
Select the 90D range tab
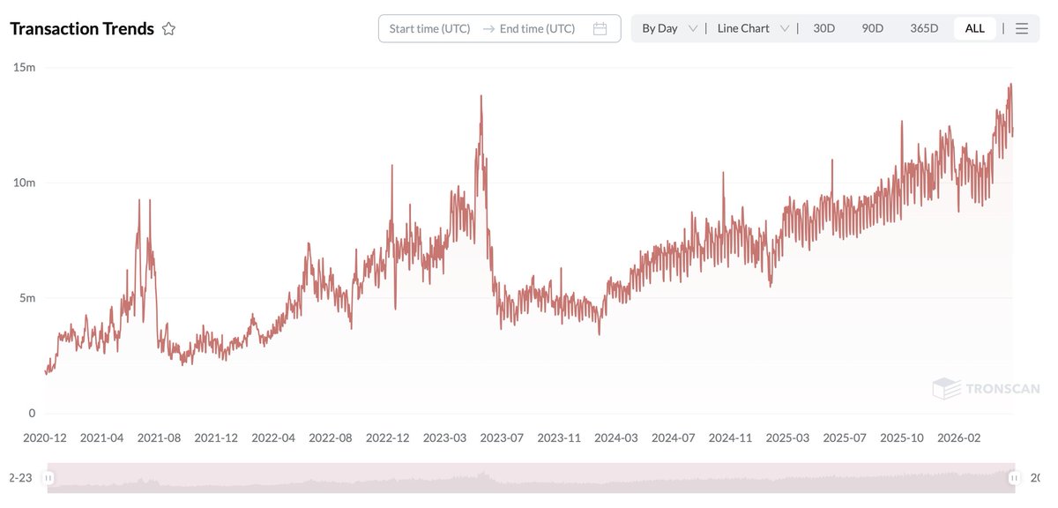tap(872, 28)
